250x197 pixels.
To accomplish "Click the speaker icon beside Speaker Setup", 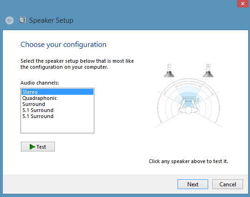I will [x=22, y=20].
